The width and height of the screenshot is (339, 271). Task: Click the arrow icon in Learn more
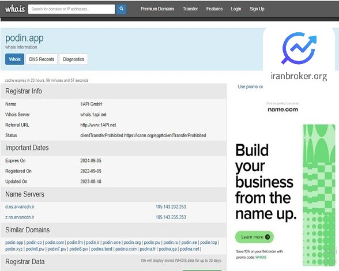[x=268, y=237]
